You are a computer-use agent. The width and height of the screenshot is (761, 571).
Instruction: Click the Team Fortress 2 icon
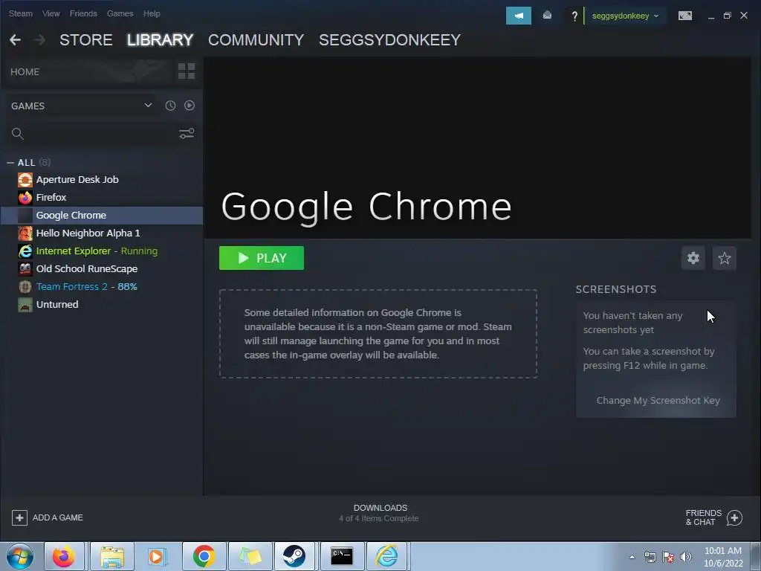(25, 286)
